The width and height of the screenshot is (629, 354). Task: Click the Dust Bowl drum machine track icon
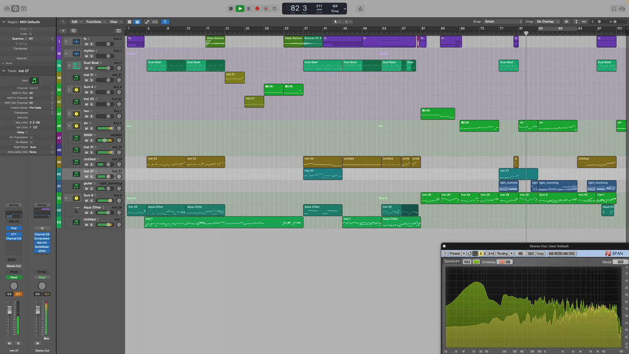pyautogui.click(x=76, y=66)
